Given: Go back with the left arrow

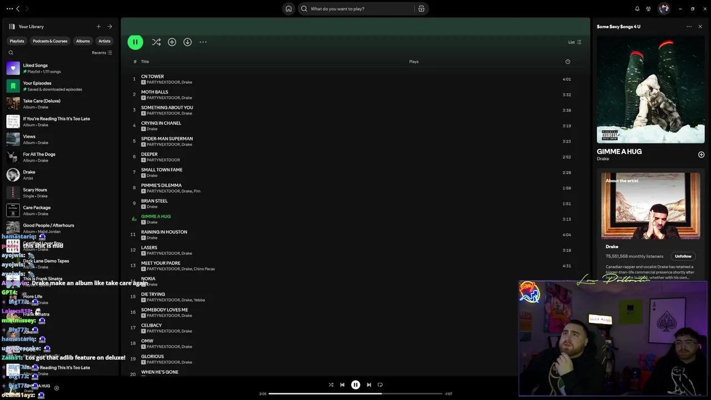Looking at the screenshot, I should 18,8.
